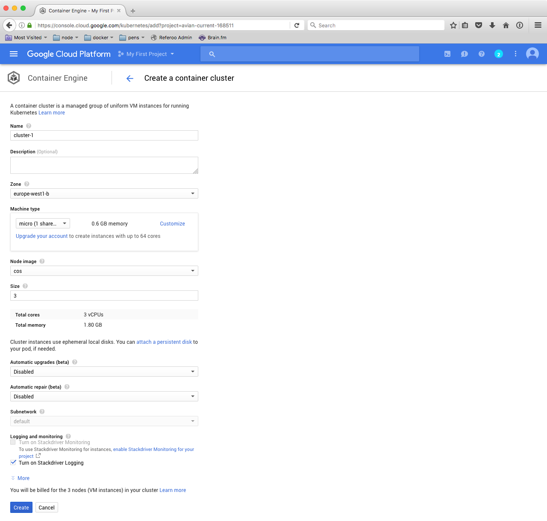Click the Container Engine hexagon logo
Image resolution: width=547 pixels, height=521 pixels.
tap(14, 78)
